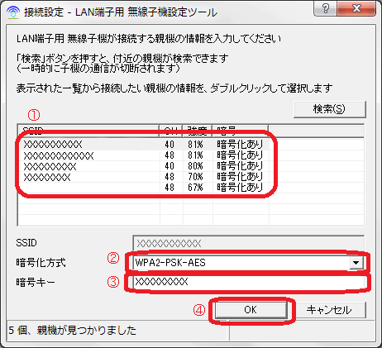Open the WPA2-PSK-AES combo box

(x=248, y=263)
